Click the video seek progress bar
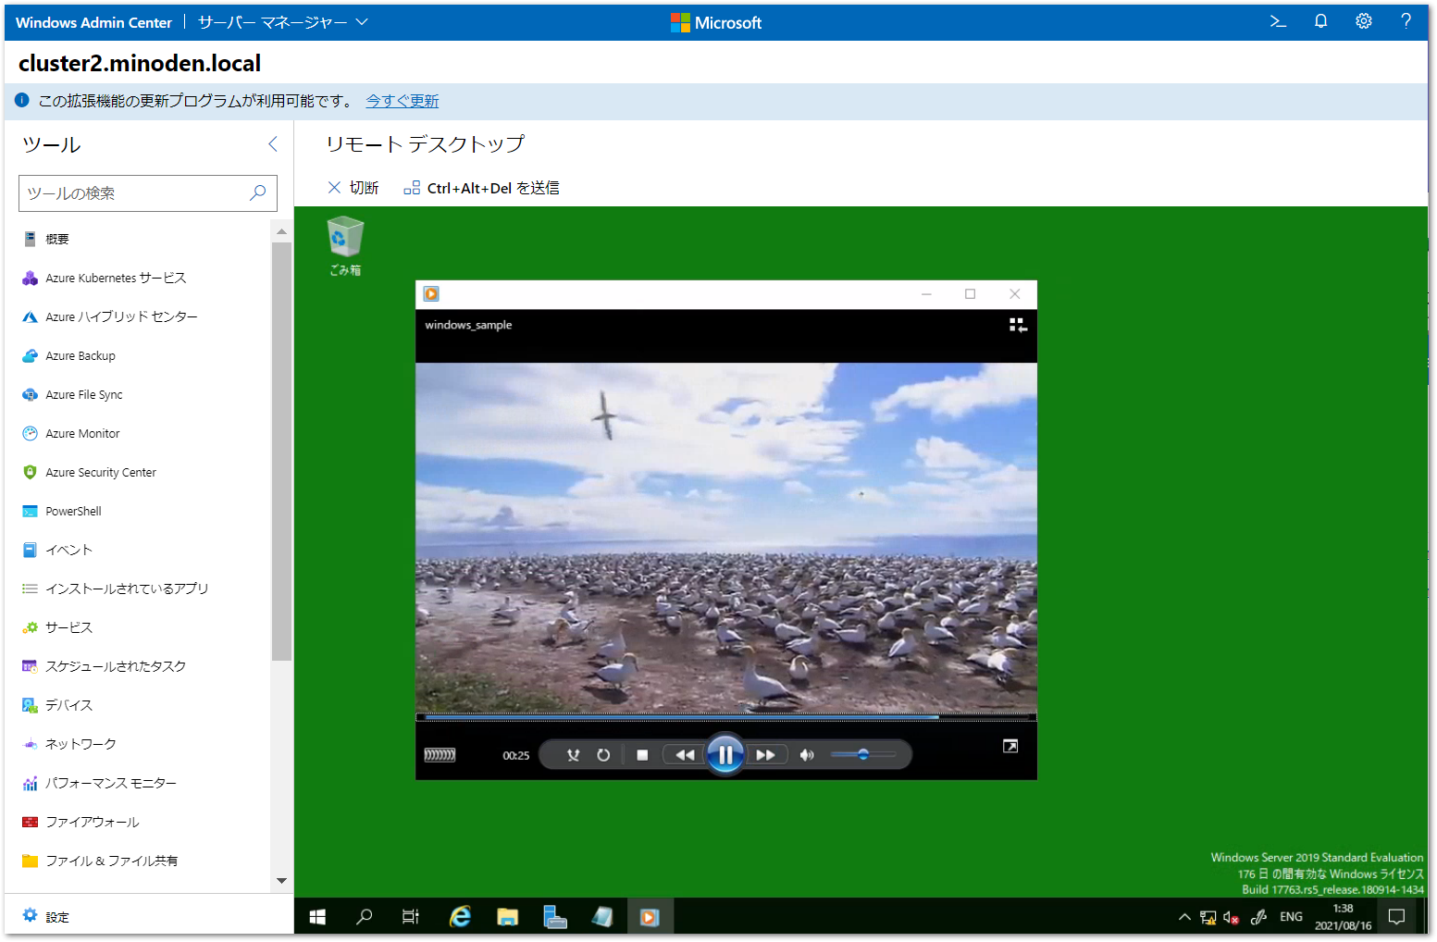 point(726,717)
